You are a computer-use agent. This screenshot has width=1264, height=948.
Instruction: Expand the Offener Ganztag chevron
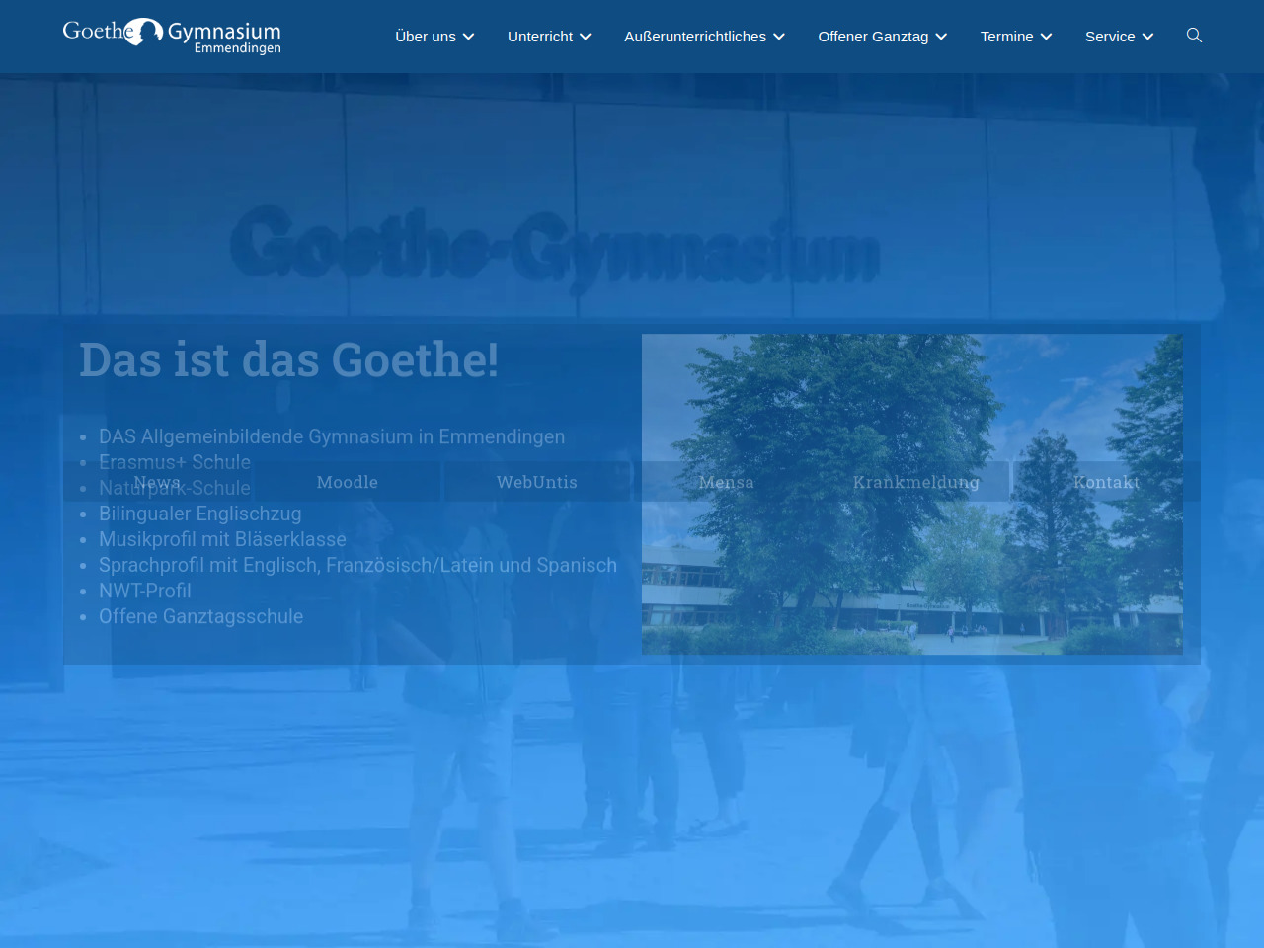click(x=941, y=37)
